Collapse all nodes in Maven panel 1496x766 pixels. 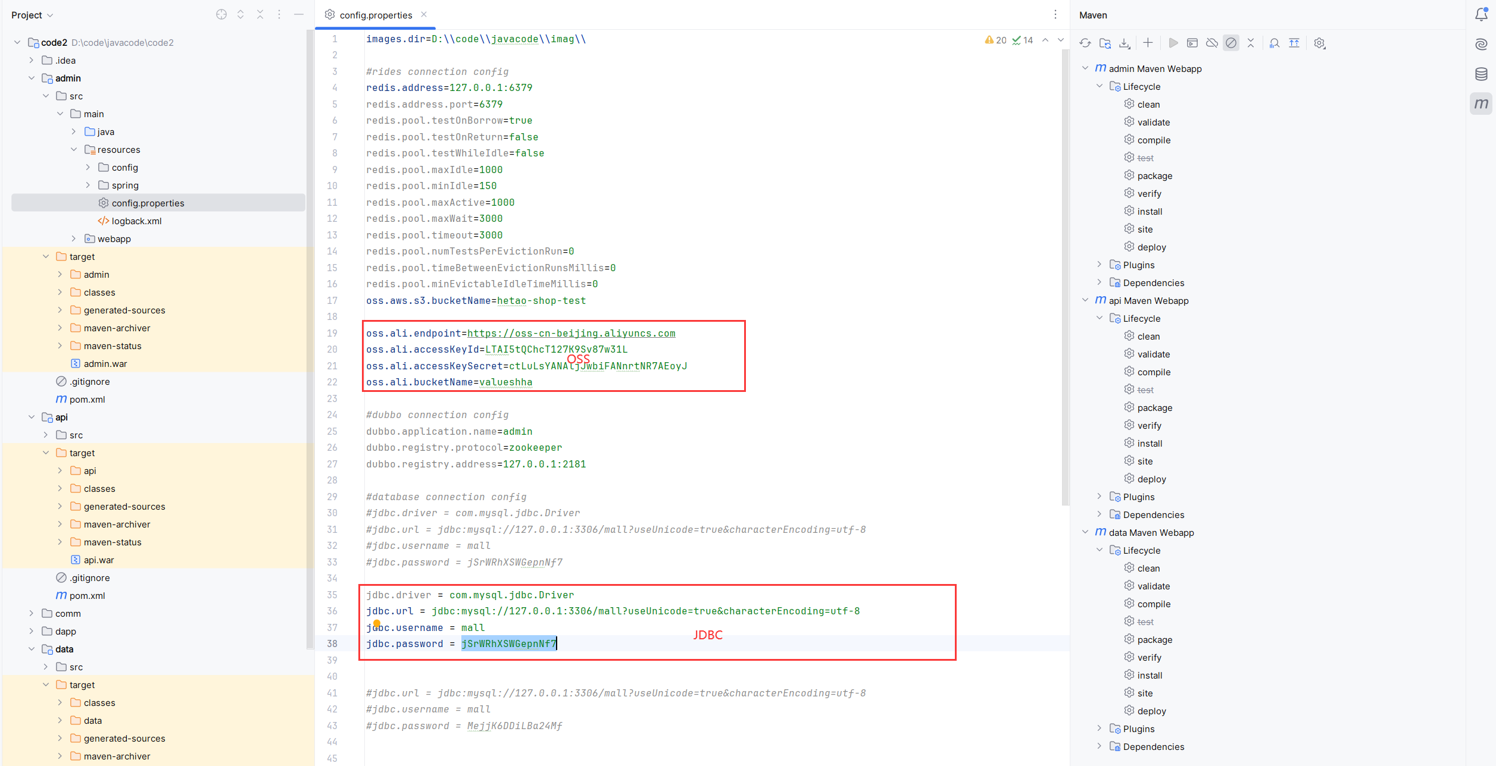click(x=1251, y=43)
